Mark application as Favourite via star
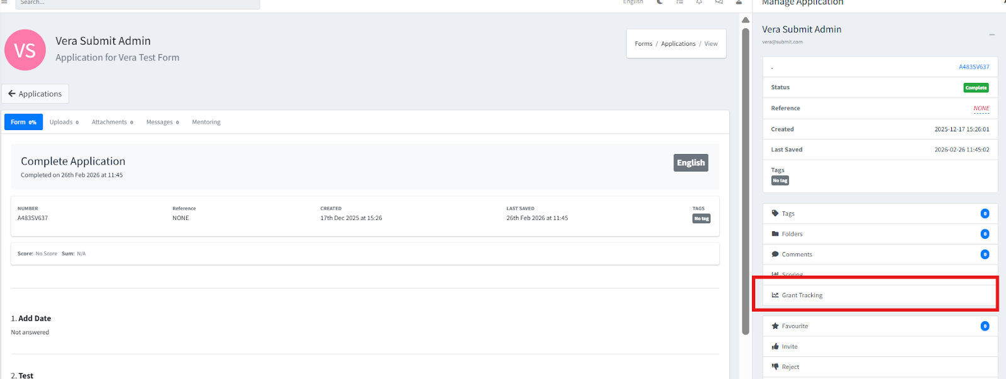This screenshot has height=379, width=1006. pyautogui.click(x=775, y=326)
